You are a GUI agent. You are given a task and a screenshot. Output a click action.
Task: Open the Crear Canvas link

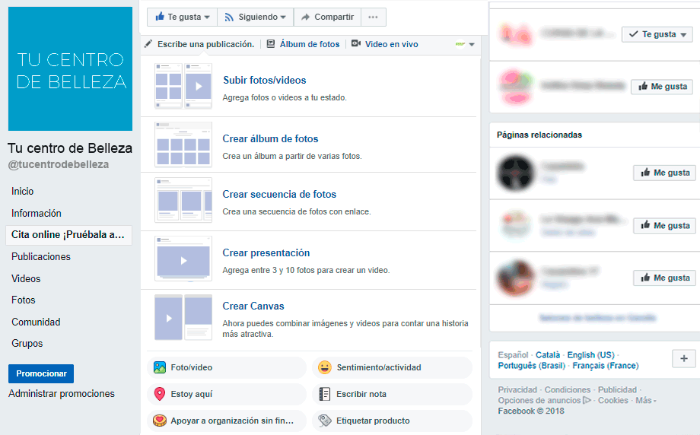pyautogui.click(x=253, y=306)
